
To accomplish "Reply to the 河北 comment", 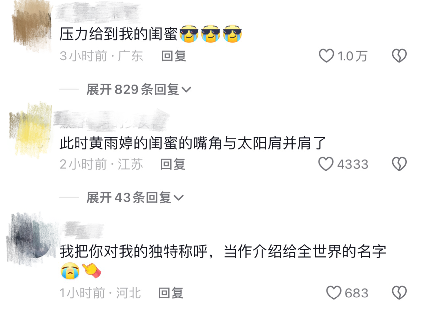I will pos(171,293).
